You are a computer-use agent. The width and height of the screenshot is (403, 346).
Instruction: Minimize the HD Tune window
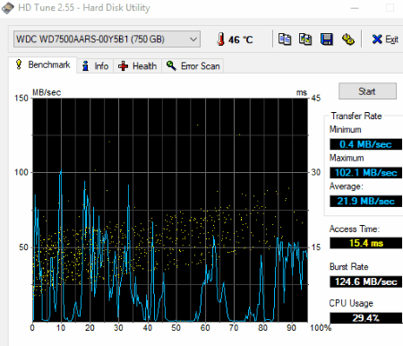point(355,8)
